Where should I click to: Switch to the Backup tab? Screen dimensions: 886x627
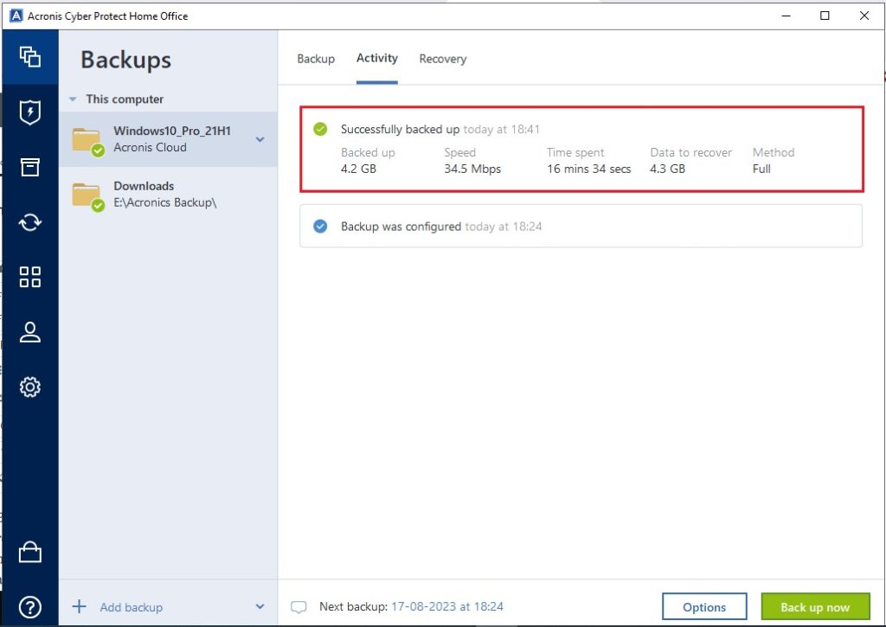(x=316, y=59)
